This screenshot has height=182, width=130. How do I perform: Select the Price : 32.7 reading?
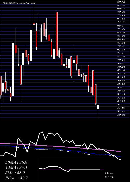17,178
